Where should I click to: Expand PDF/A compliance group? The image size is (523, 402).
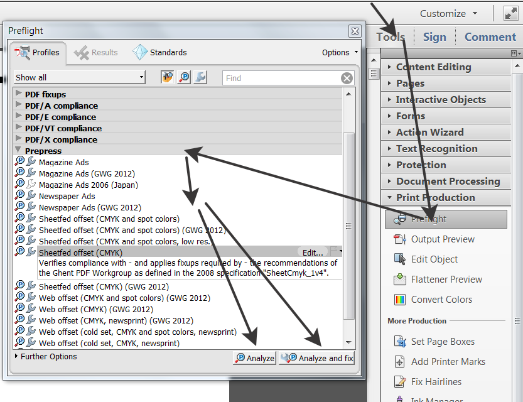tap(18, 104)
